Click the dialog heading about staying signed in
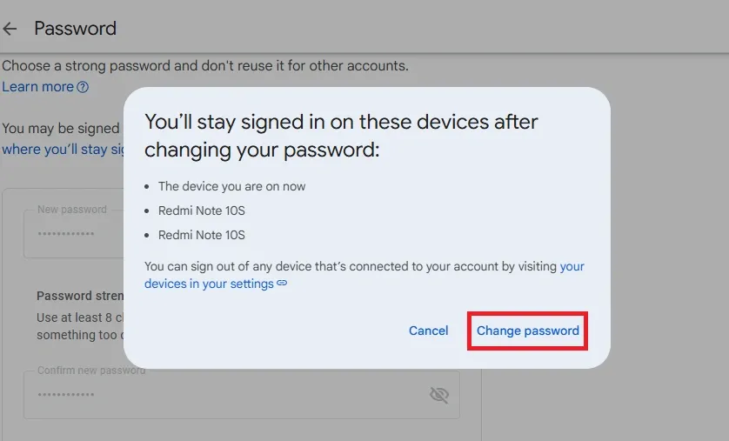Screen dimensions: 729x441 click(341, 135)
